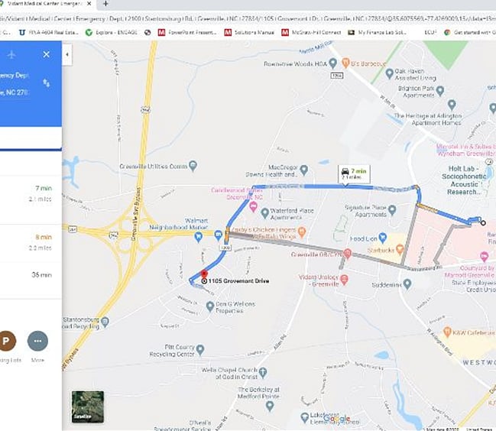This screenshot has height=431, width=496.
Task: Open Pitt County Recycling Center pin
Action: pos(200,349)
